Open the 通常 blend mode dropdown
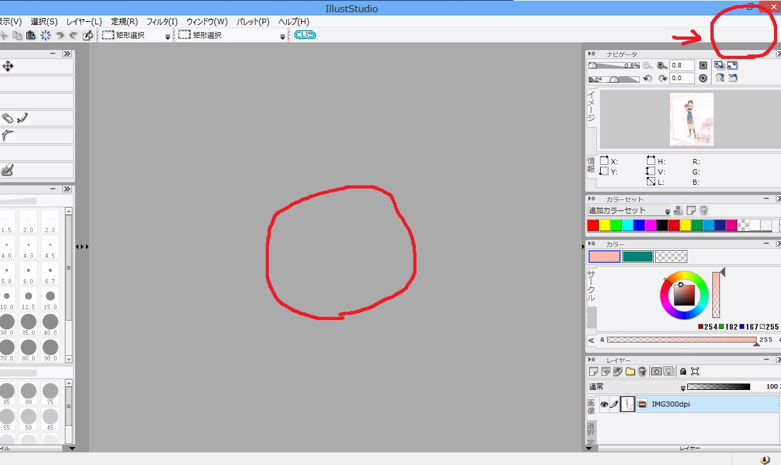The image size is (781, 465). click(683, 387)
